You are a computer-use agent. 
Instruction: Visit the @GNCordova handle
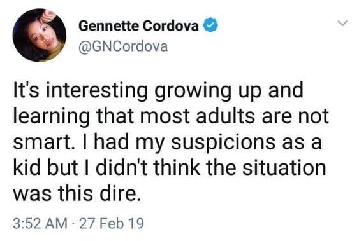click(x=123, y=46)
